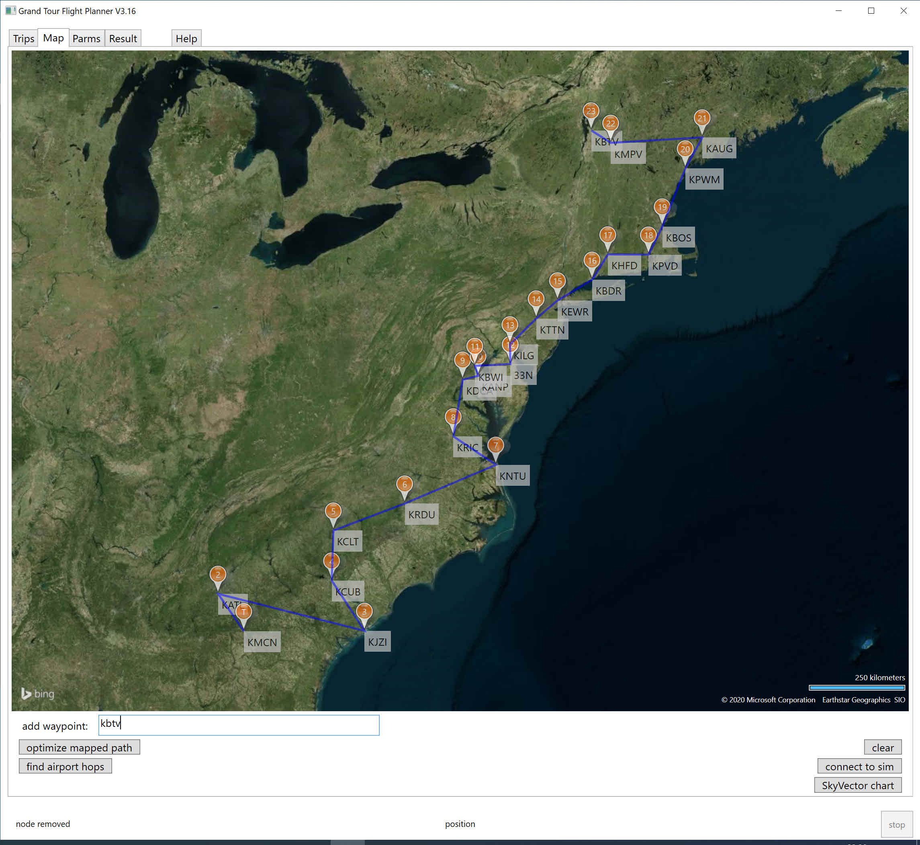The height and width of the screenshot is (845, 920).
Task: Open the Result tab
Action: [123, 39]
